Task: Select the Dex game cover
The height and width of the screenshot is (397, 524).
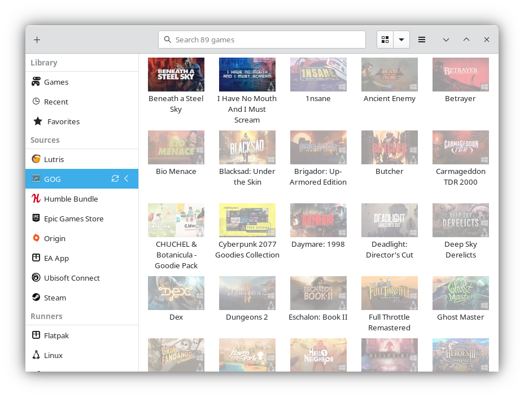Action: [x=176, y=293]
